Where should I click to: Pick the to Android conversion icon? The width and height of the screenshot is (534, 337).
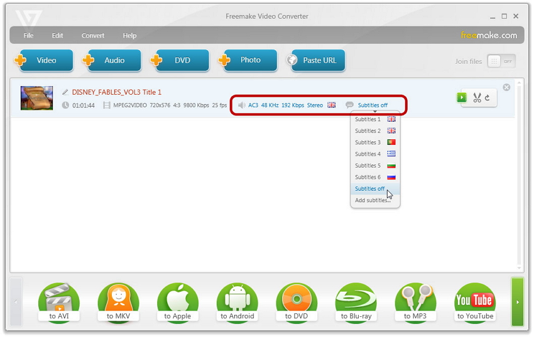click(237, 302)
